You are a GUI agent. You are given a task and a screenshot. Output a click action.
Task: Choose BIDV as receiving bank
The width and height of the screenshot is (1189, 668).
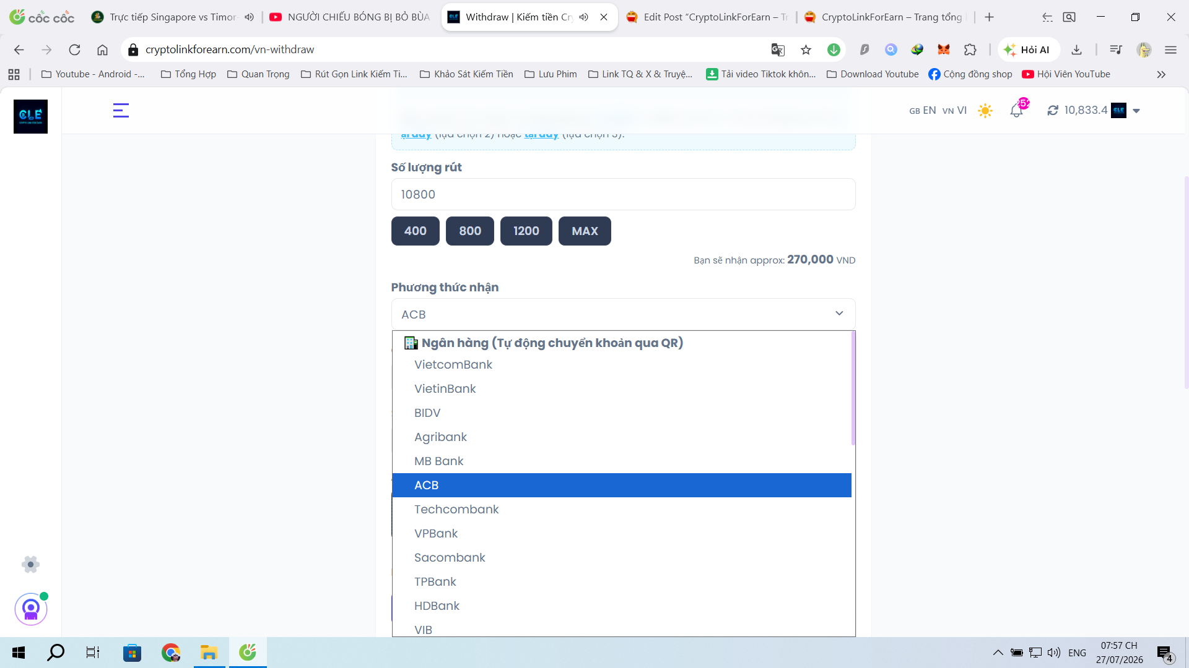coord(622,413)
